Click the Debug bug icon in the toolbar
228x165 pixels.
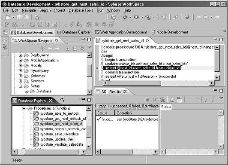pos(125,17)
